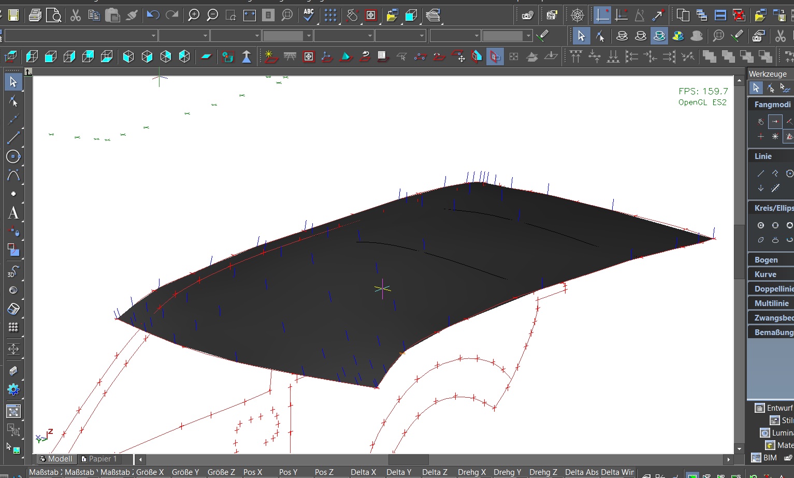Image resolution: width=794 pixels, height=478 pixels.
Task: Click the Save diskette icon
Action: [x=14, y=16]
